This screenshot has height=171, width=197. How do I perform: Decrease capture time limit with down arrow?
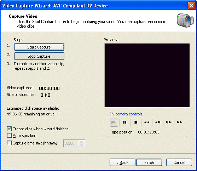point(82,144)
